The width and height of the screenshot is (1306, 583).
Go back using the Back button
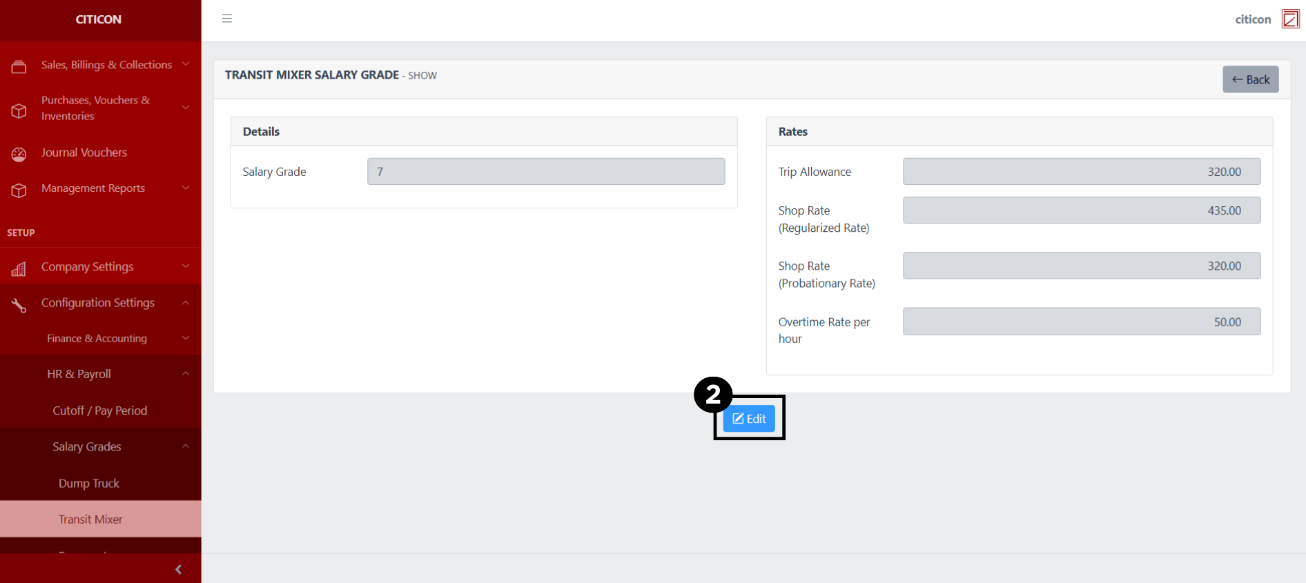coord(1250,79)
